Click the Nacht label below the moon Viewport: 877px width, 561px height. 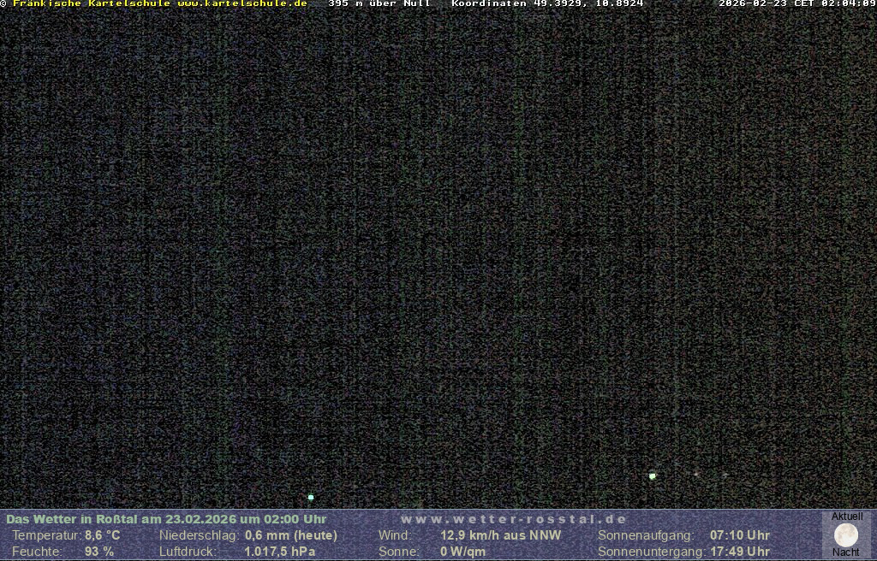point(846,552)
